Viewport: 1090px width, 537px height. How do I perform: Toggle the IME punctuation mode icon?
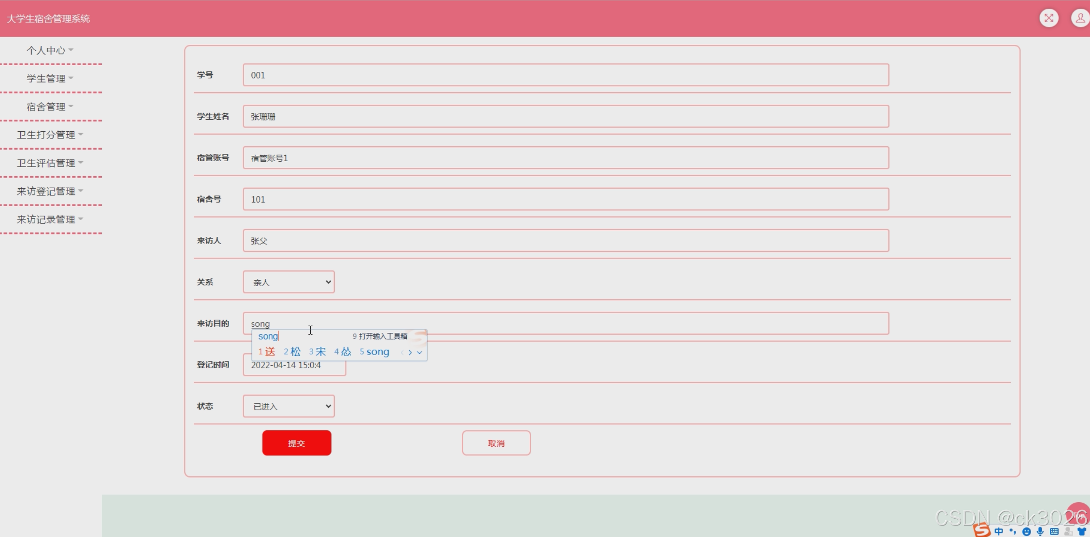(1012, 531)
